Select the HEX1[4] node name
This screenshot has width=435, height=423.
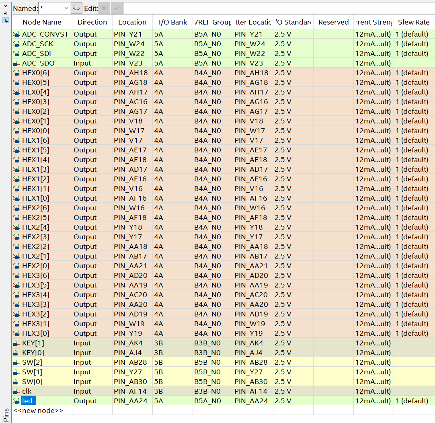(x=35, y=160)
